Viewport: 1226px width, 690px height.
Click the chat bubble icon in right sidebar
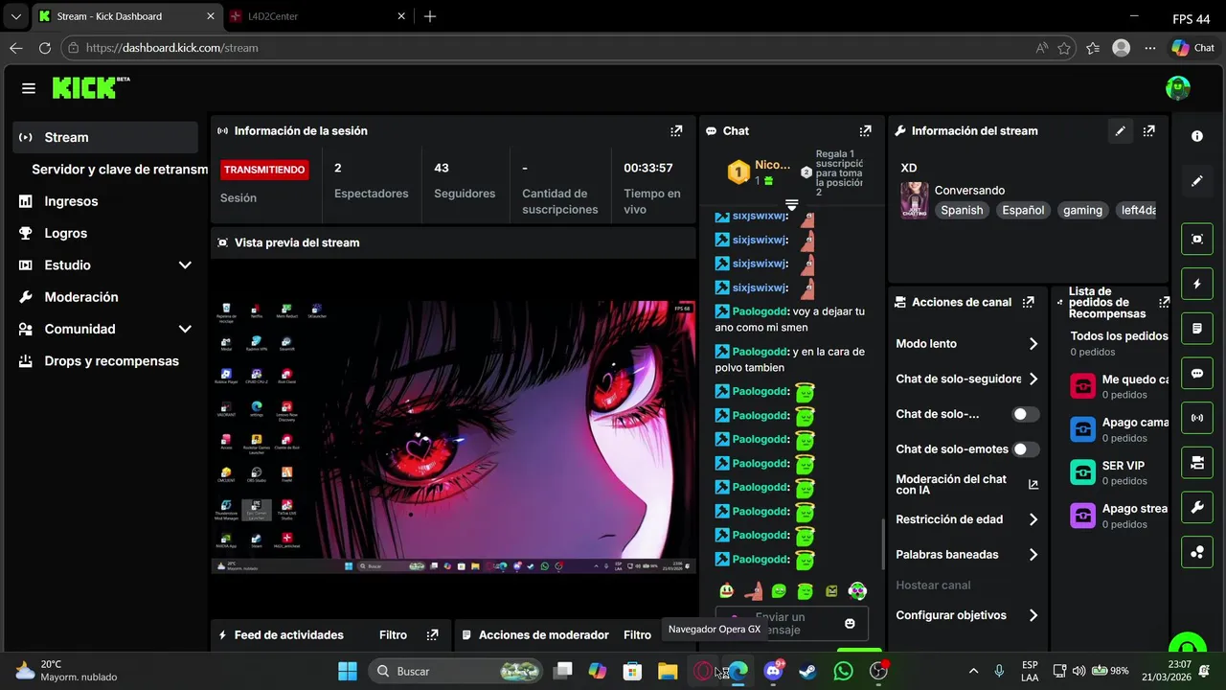1197,373
